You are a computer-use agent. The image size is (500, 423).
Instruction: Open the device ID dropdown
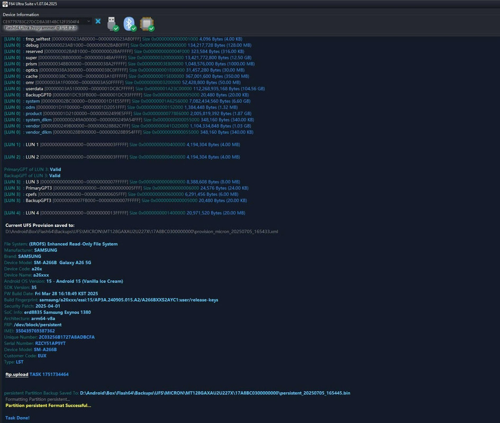click(x=89, y=21)
